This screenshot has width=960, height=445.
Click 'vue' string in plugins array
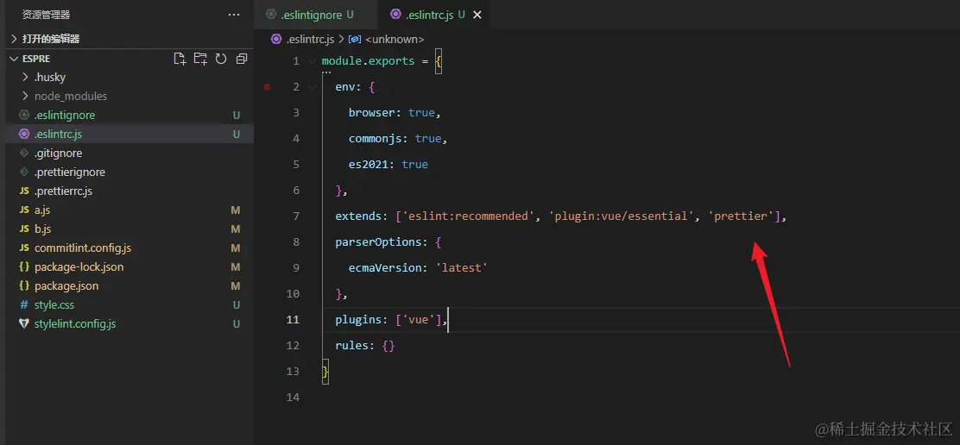[x=419, y=319]
